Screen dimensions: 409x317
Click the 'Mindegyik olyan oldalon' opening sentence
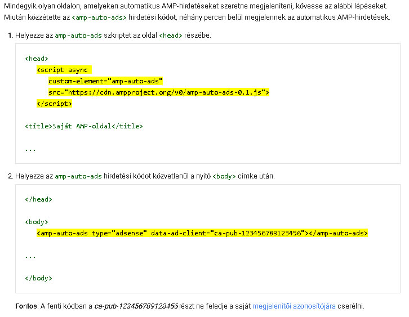click(x=195, y=6)
